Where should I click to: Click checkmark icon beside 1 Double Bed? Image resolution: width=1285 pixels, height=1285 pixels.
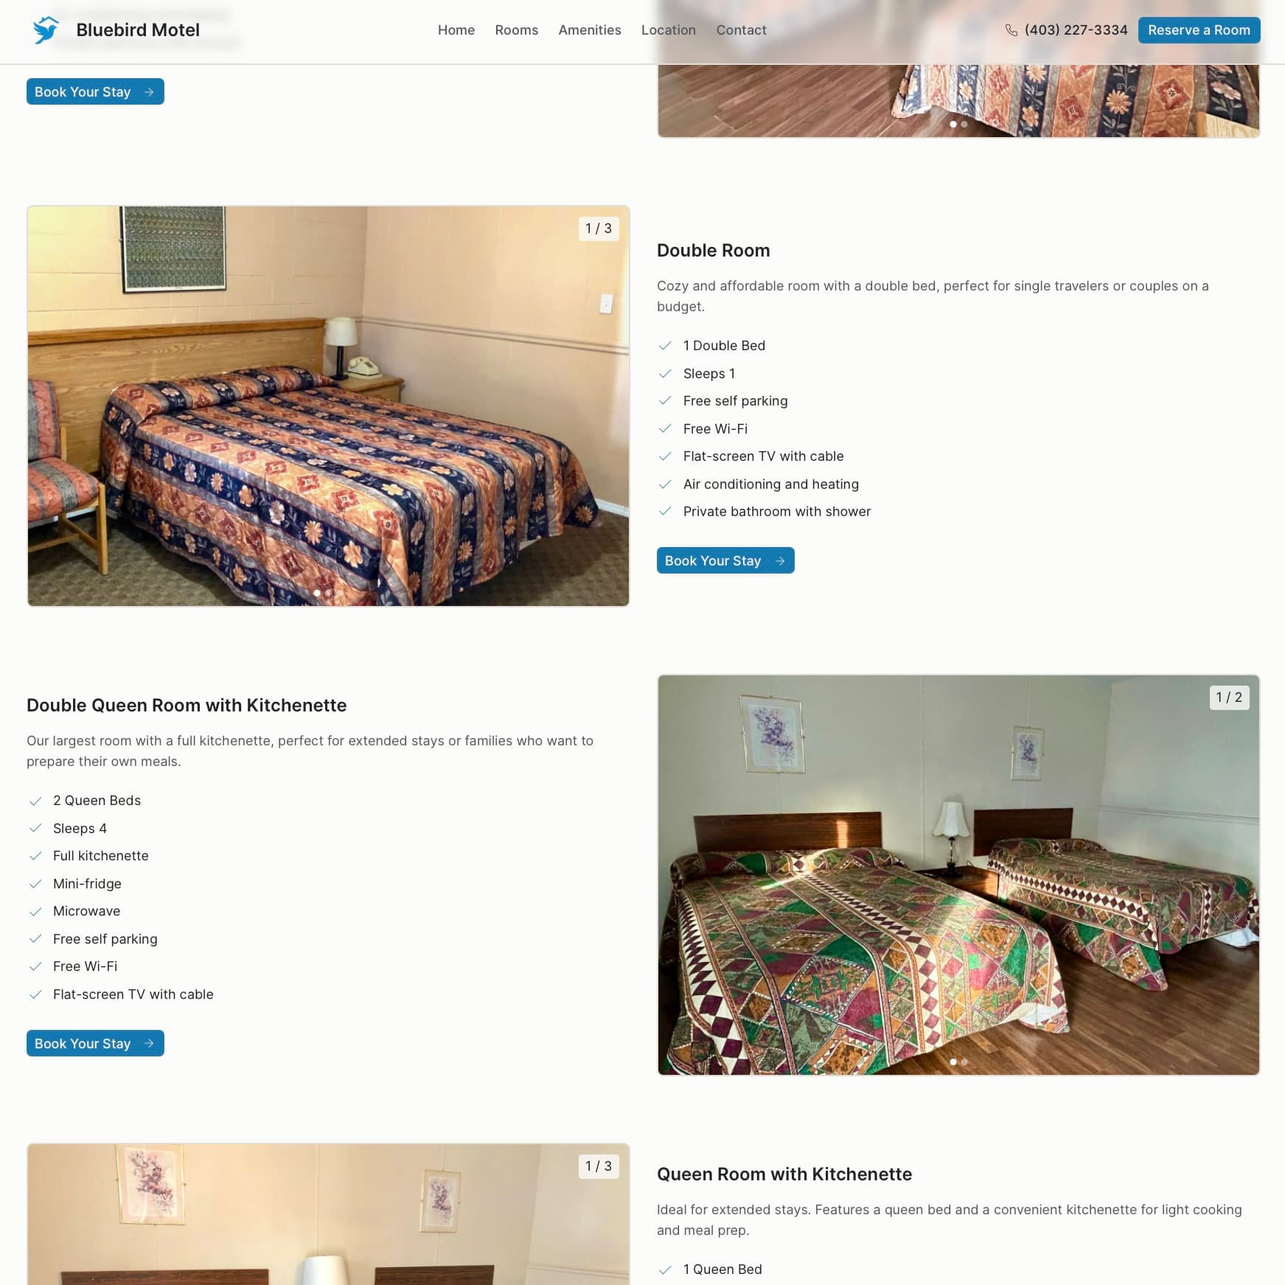pyautogui.click(x=665, y=346)
